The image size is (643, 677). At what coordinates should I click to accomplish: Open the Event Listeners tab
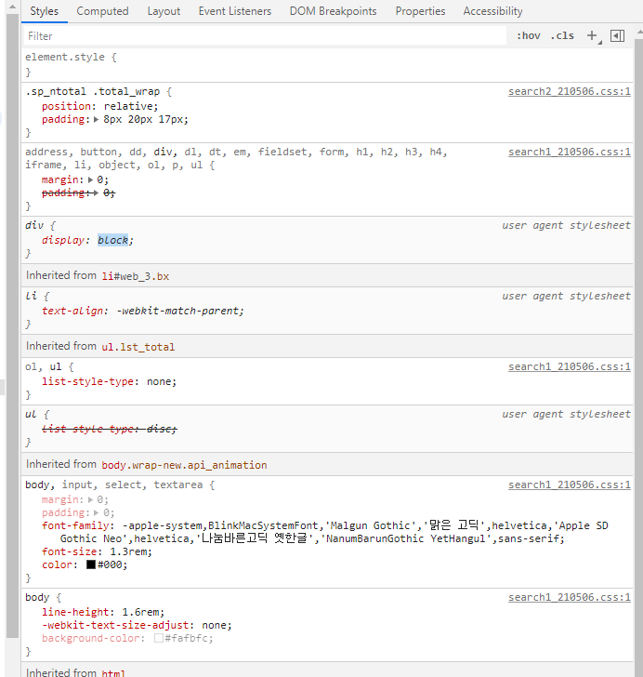click(x=235, y=11)
